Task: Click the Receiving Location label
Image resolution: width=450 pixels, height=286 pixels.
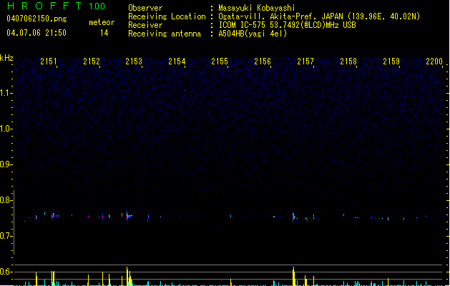Action: point(167,16)
